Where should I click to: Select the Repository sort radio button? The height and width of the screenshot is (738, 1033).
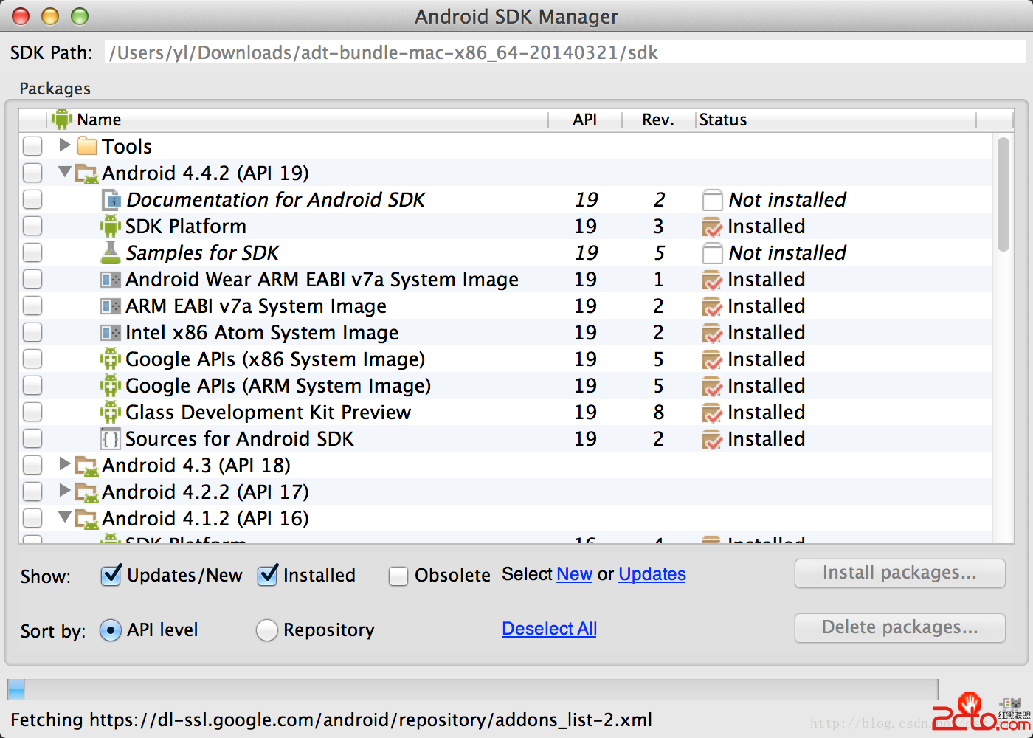click(266, 630)
